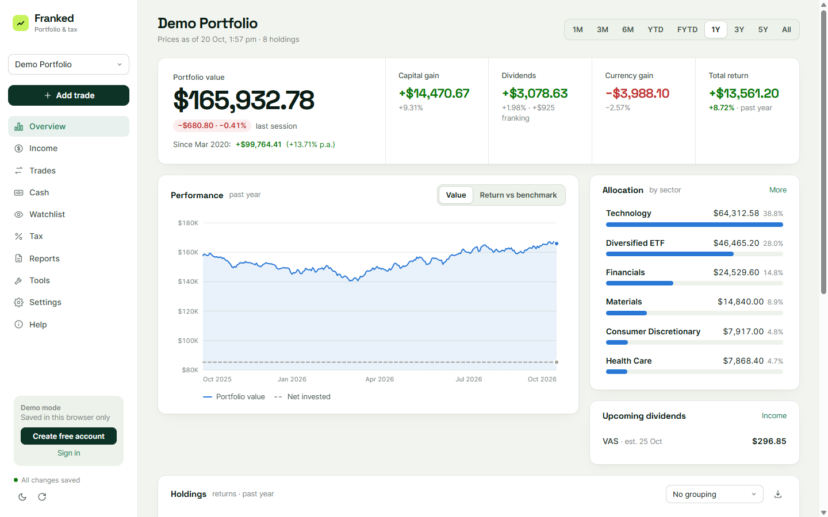
Task: Click the Portfolio value legend item
Action: [x=234, y=396]
